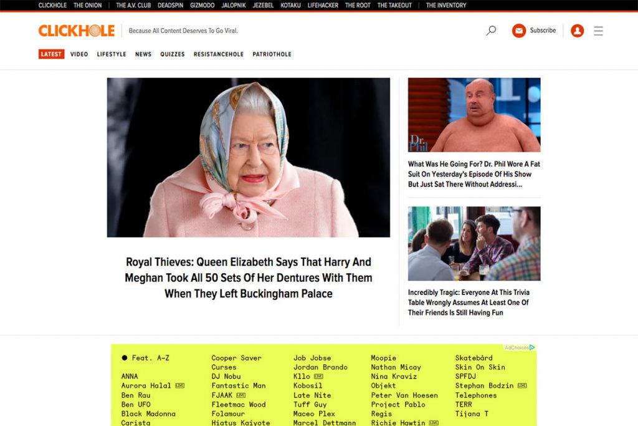The width and height of the screenshot is (638, 426).
Task: Click 'Fantastic Man' in the ad
Action: 239,385
